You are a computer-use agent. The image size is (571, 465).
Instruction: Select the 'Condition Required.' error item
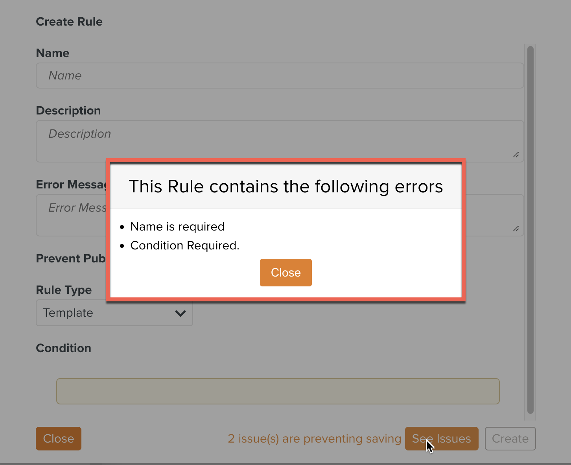click(x=185, y=245)
